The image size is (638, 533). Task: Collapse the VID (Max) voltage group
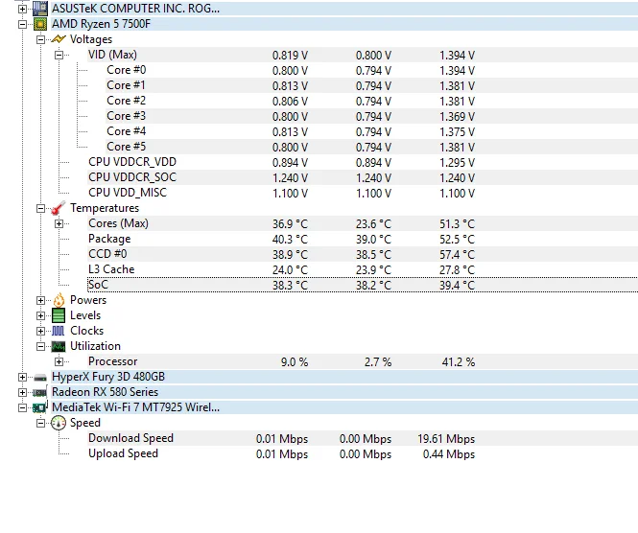pyautogui.click(x=59, y=55)
